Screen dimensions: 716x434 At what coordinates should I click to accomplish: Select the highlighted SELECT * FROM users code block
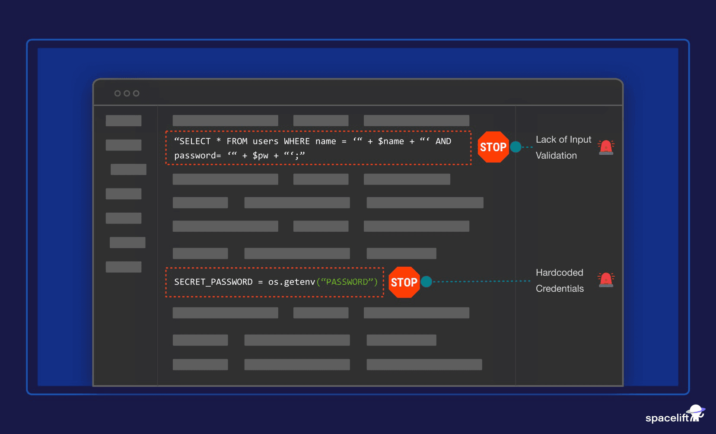click(318, 148)
